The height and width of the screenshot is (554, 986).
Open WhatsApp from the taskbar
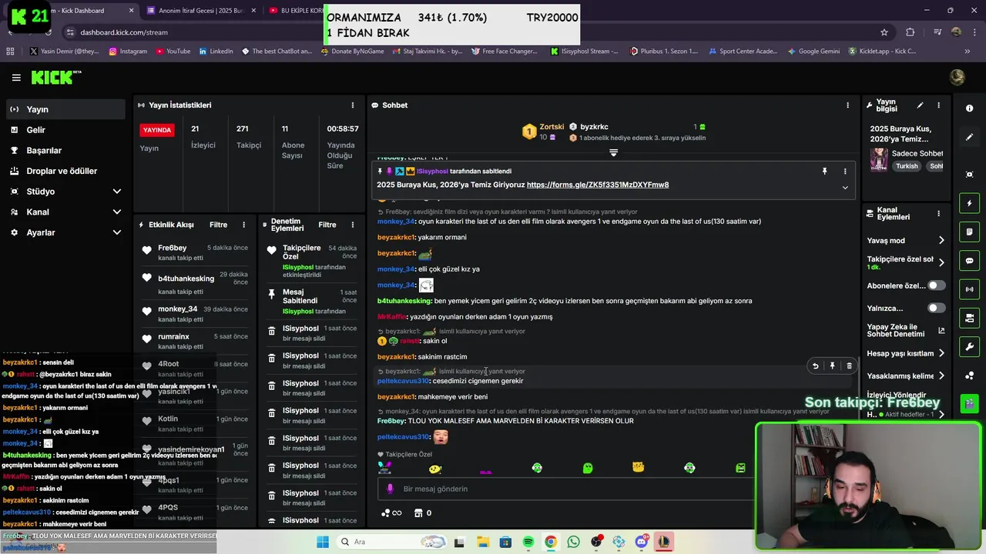[x=573, y=542]
